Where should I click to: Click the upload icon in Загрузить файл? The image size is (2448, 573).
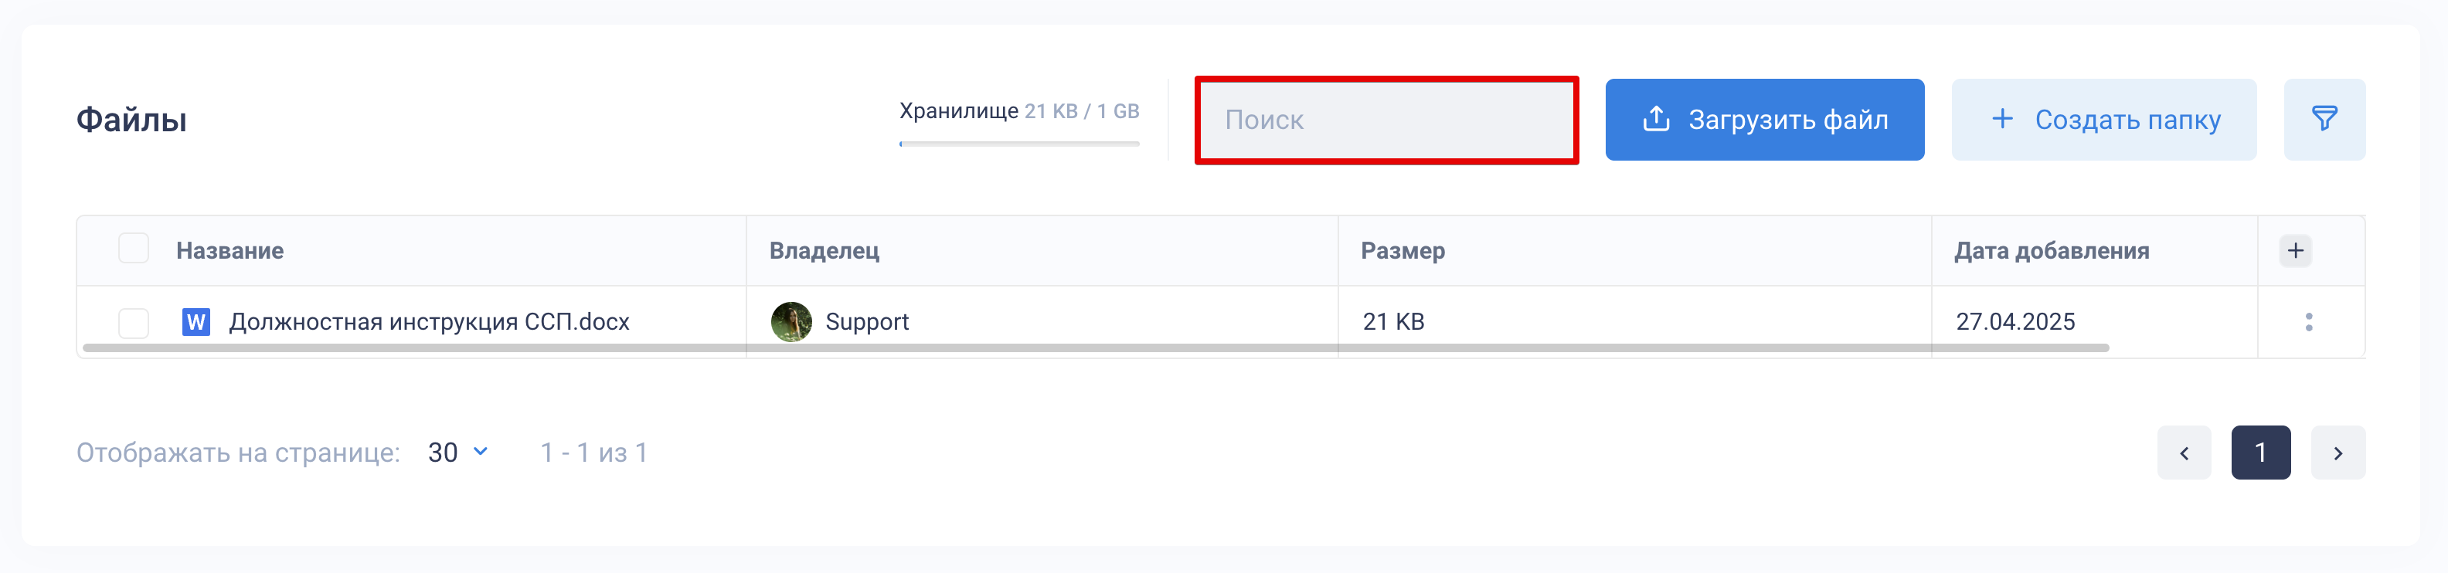click(x=1655, y=119)
